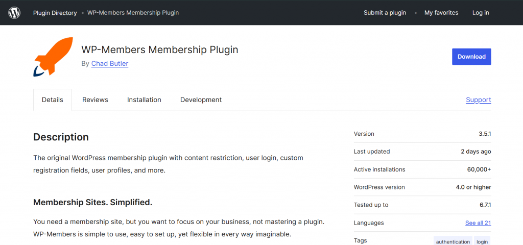The height and width of the screenshot is (245, 523).
Task: Click the 6.7.1 tested value
Action: pos(485,205)
